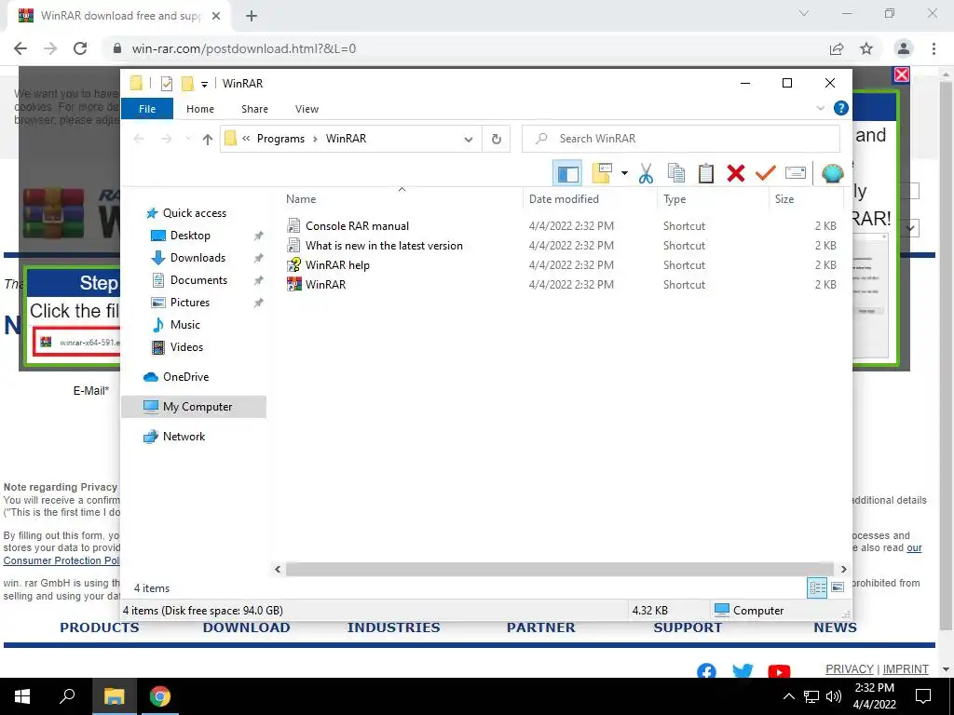
Task: Open the address bar history dropdown
Action: (x=469, y=140)
